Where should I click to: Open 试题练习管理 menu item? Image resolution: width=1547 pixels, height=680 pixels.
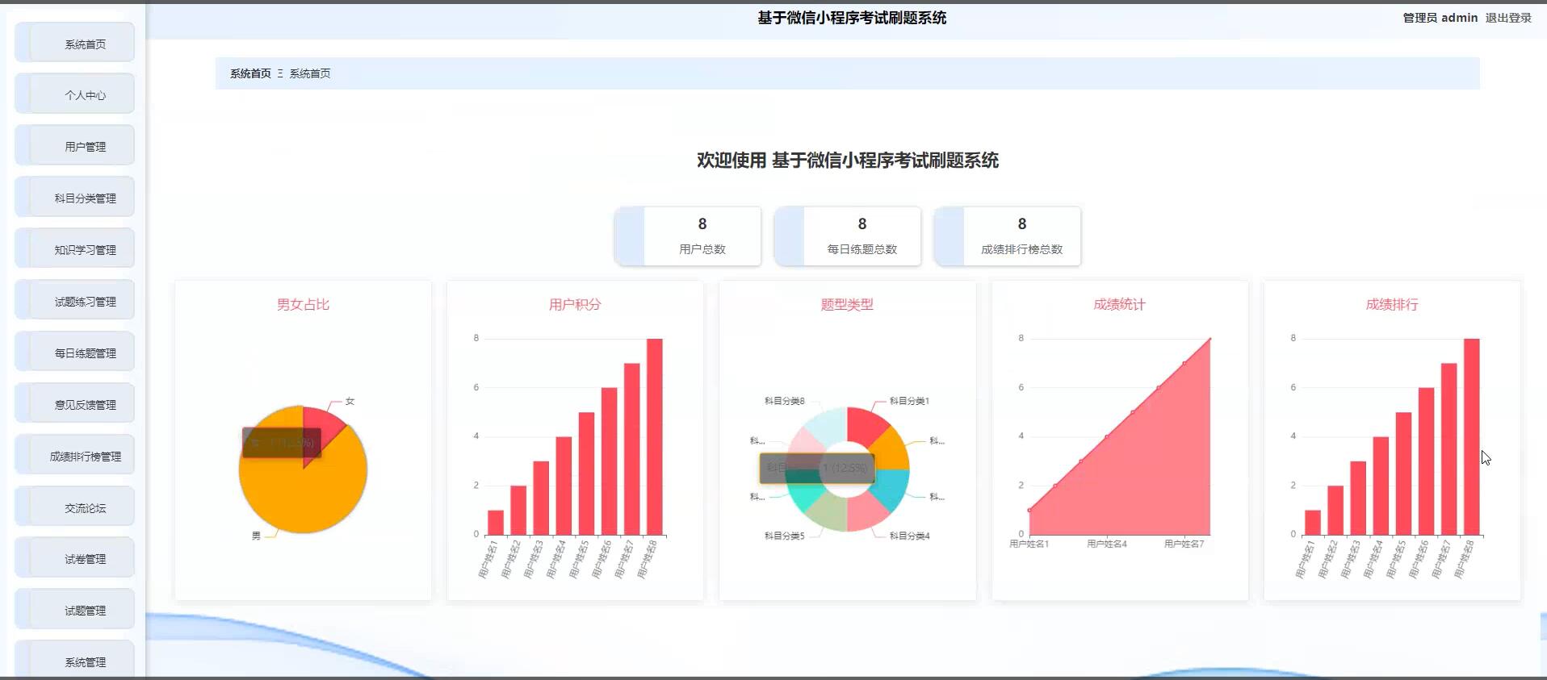pos(75,301)
